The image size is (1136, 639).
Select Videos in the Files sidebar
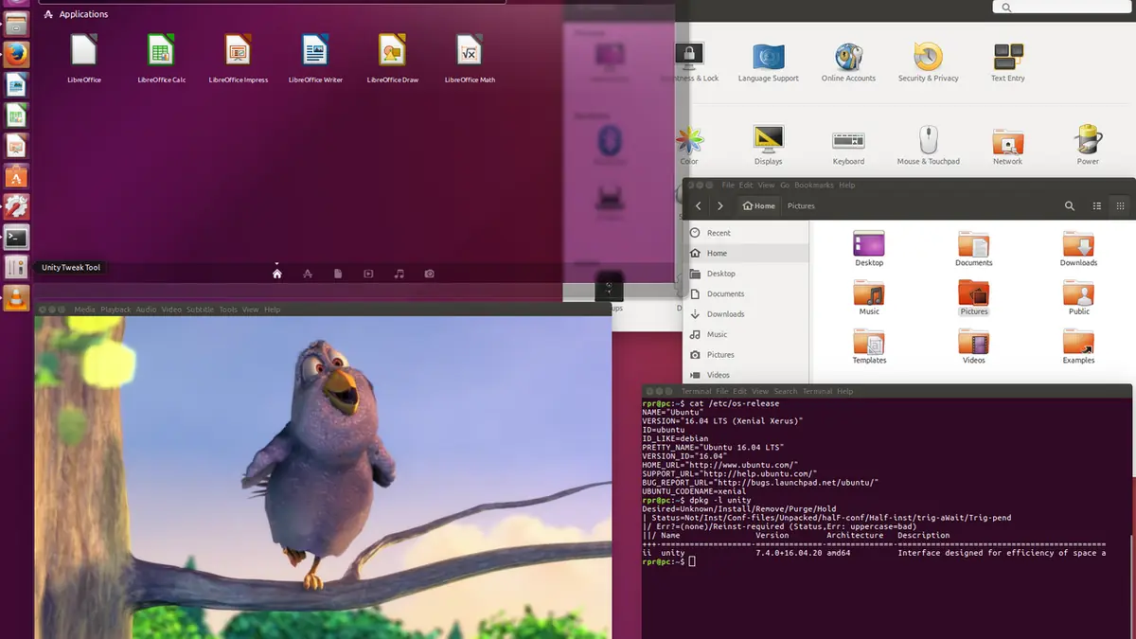[746, 375]
